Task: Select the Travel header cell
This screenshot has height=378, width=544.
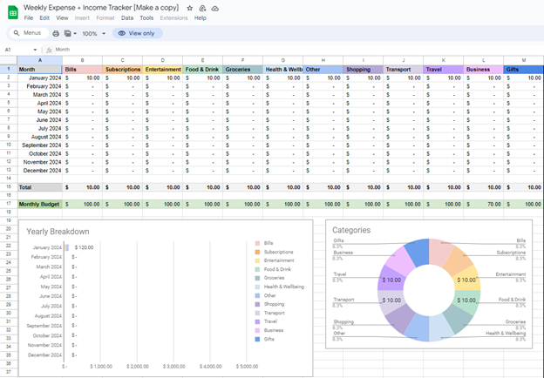Action: pos(444,70)
